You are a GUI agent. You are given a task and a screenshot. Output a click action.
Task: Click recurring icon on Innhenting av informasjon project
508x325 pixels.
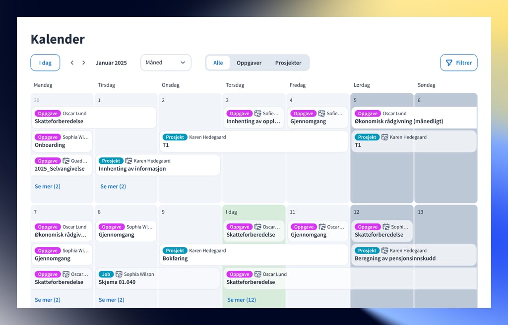pyautogui.click(x=128, y=161)
